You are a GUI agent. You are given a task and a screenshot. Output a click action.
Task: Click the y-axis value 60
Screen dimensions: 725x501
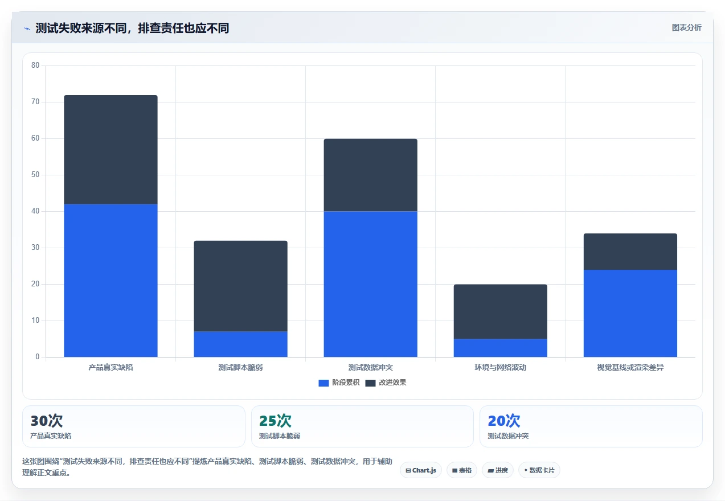[35, 138]
